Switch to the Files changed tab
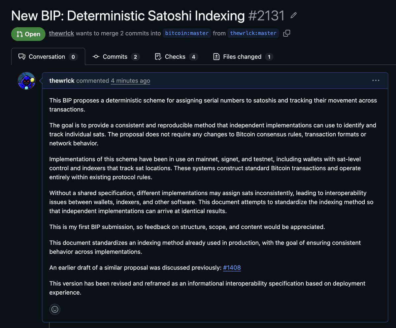Viewport: 396px width, 328px height. point(243,57)
